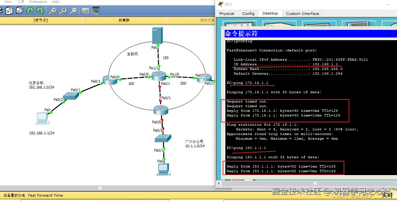The width and height of the screenshot is (397, 202).
Task: Open the Custom Interface tab in PC1
Action: [x=302, y=13]
